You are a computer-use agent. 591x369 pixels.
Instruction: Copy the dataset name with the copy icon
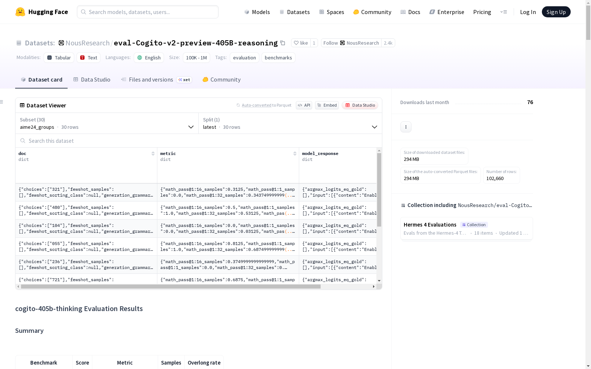tap(283, 43)
